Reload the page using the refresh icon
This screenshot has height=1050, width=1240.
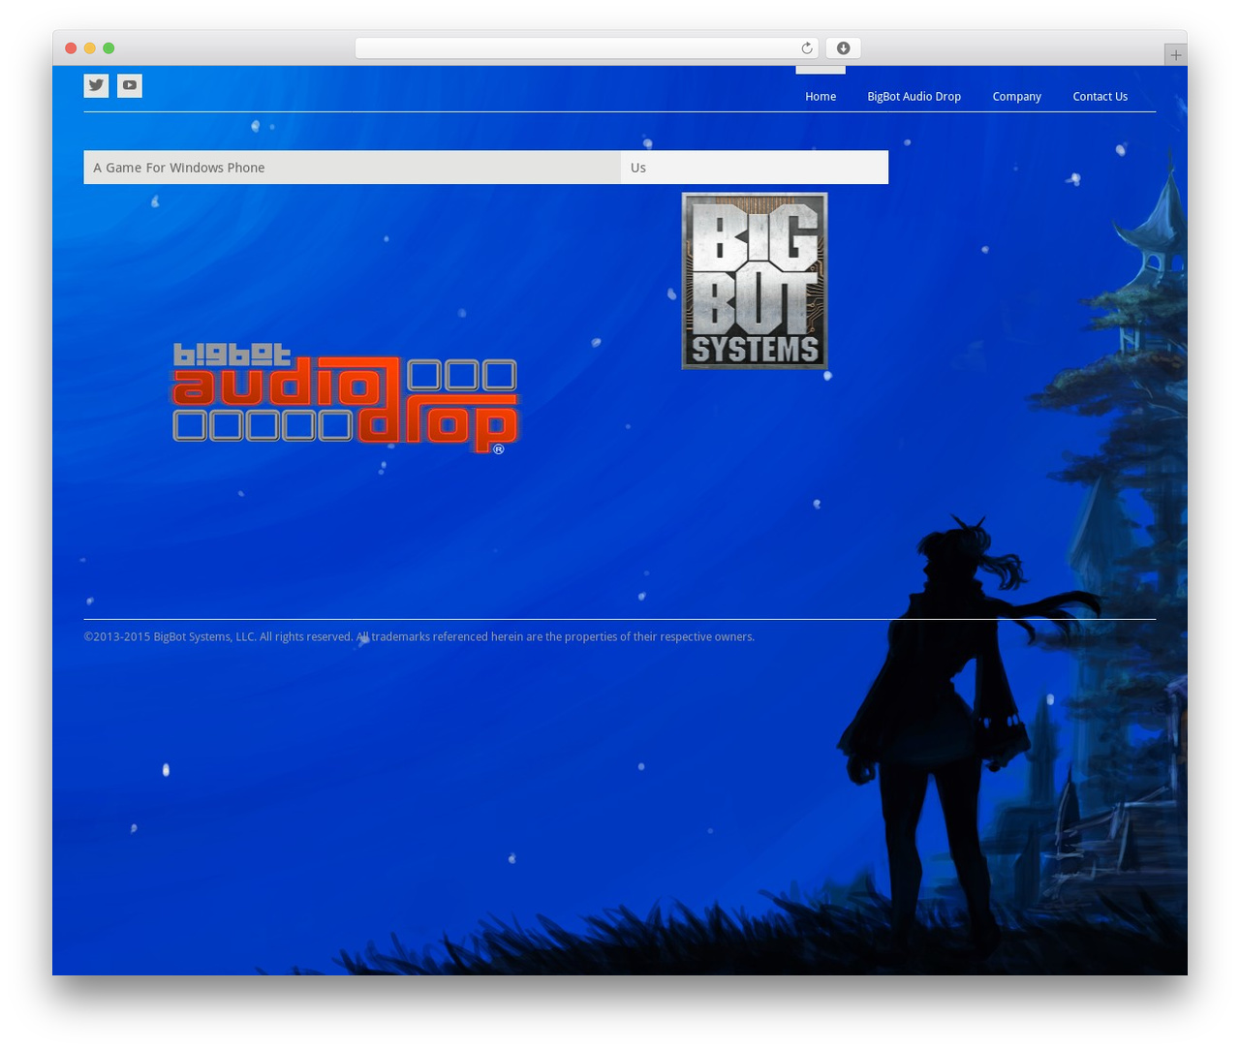pyautogui.click(x=807, y=48)
